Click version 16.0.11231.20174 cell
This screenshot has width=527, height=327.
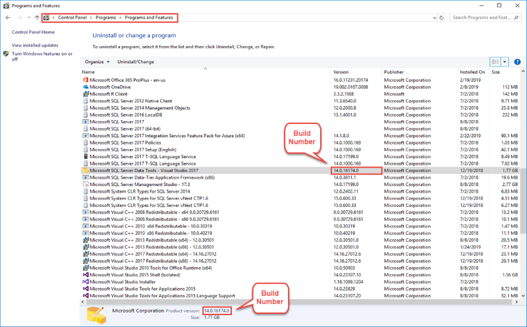point(350,80)
